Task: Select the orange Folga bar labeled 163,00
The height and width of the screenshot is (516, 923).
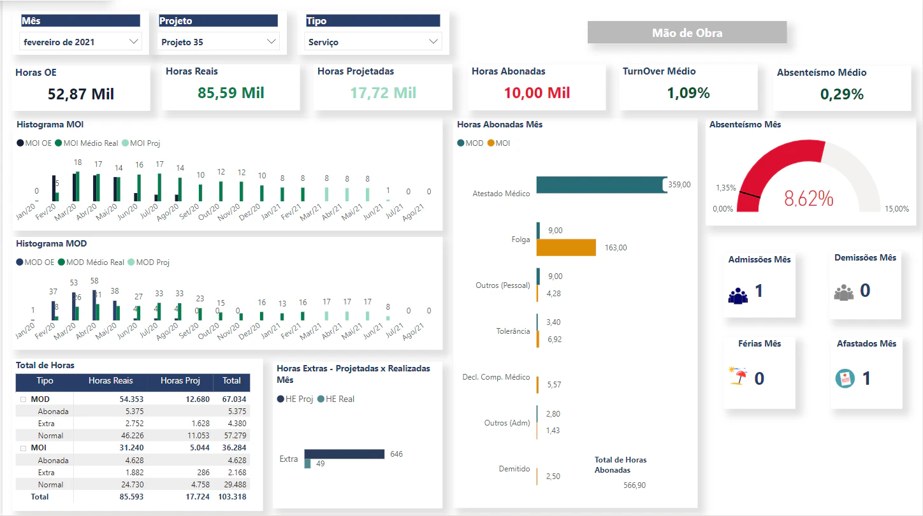Action: (x=566, y=248)
